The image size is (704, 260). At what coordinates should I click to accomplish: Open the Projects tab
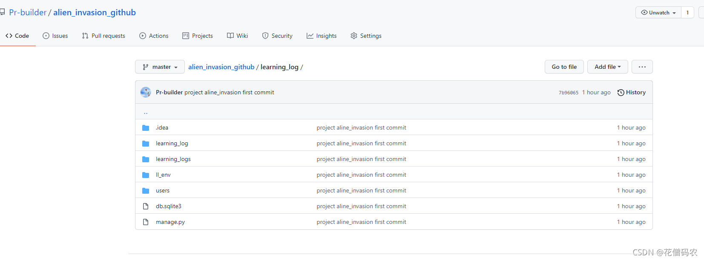[198, 36]
